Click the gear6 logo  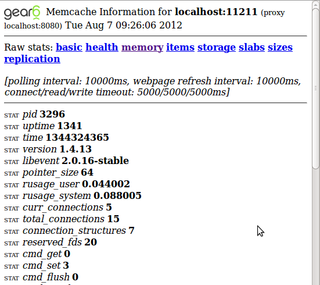tap(22, 13)
